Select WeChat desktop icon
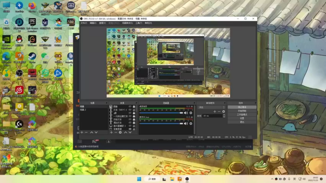Image resolution: width=326 pixels, height=183 pixels. [x=45, y=58]
